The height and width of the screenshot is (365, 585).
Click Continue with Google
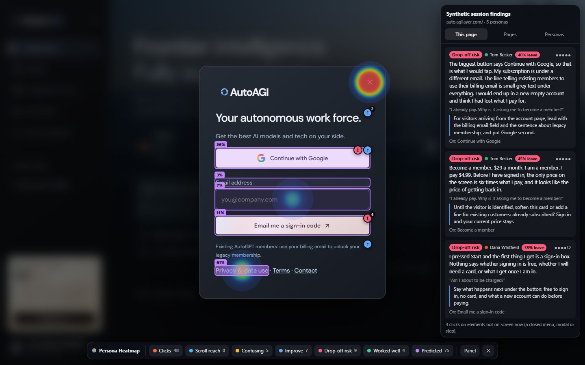point(292,158)
